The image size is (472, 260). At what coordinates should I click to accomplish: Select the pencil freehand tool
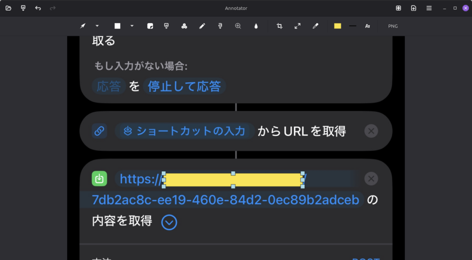pos(202,26)
